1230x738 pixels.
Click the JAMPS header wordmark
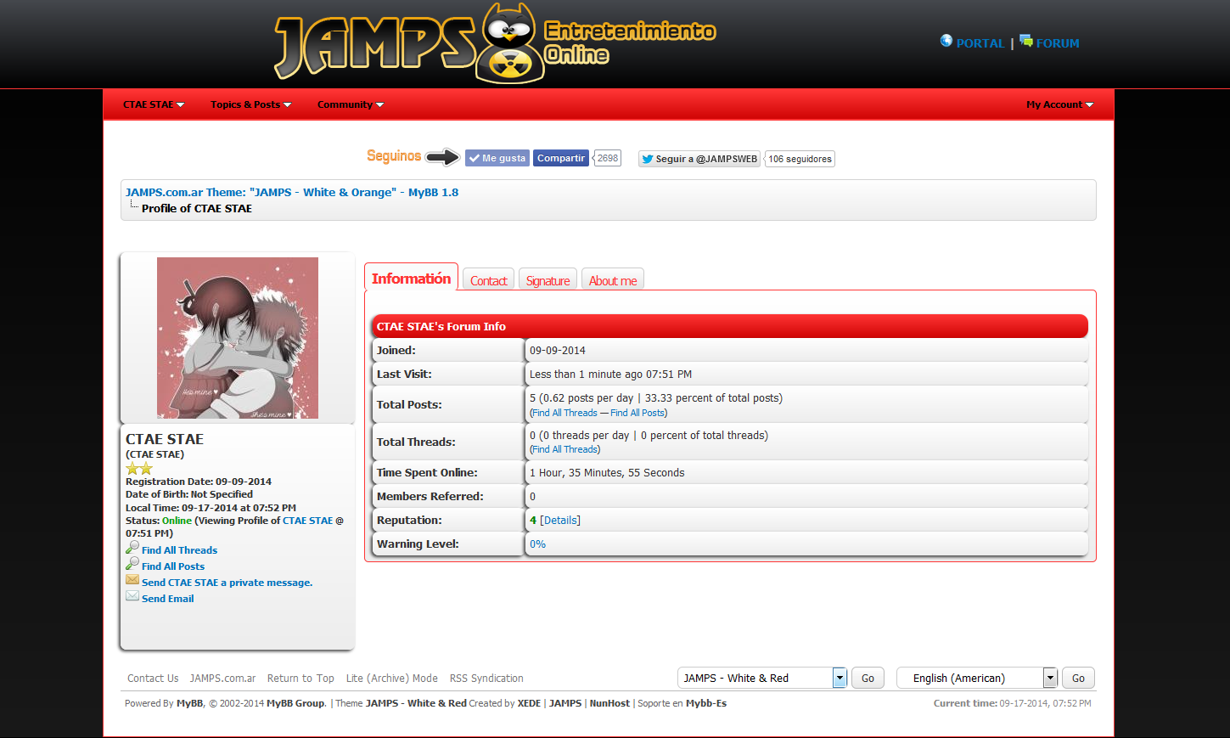(373, 48)
